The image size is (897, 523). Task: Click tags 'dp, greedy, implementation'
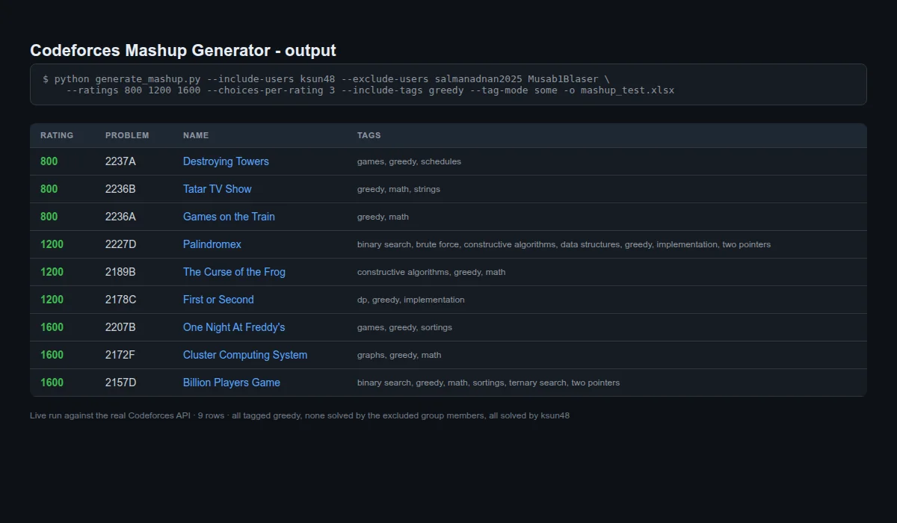tap(410, 300)
